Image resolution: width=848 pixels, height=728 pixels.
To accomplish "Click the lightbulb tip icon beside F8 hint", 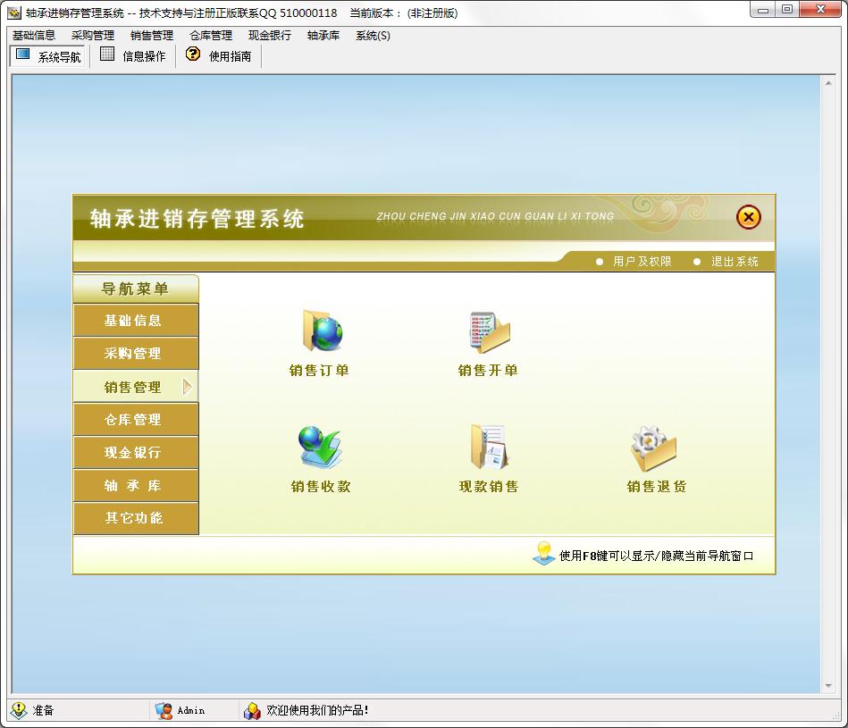I will point(544,554).
